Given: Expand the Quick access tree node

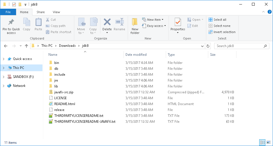Looking at the screenshot, I should (x=3, y=59).
